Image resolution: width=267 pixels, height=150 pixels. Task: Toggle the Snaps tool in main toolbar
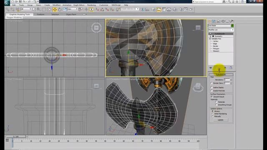97,10
